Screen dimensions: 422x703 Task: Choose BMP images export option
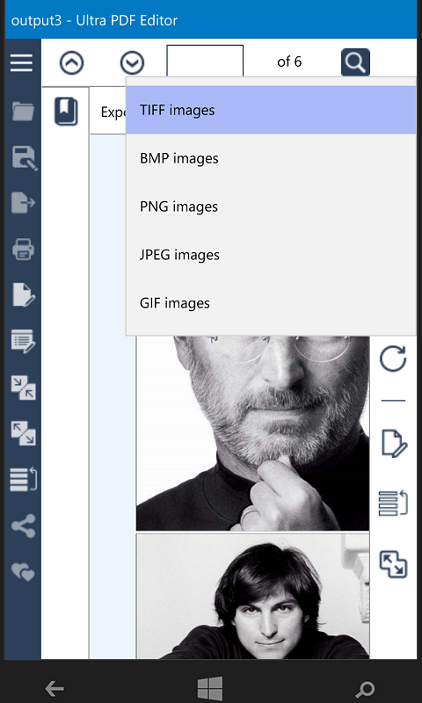pos(271,158)
